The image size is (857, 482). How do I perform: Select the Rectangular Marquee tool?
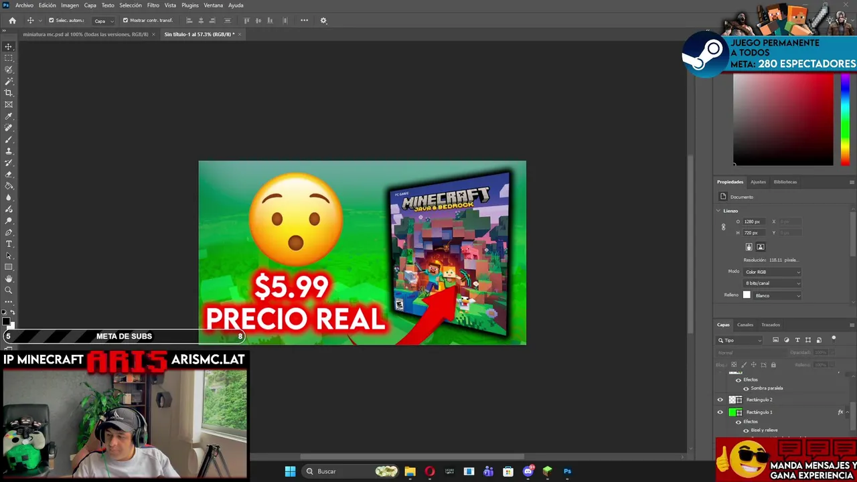click(x=9, y=58)
